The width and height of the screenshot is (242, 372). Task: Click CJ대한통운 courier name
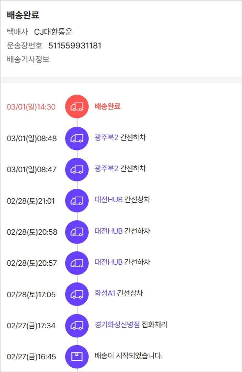click(53, 32)
